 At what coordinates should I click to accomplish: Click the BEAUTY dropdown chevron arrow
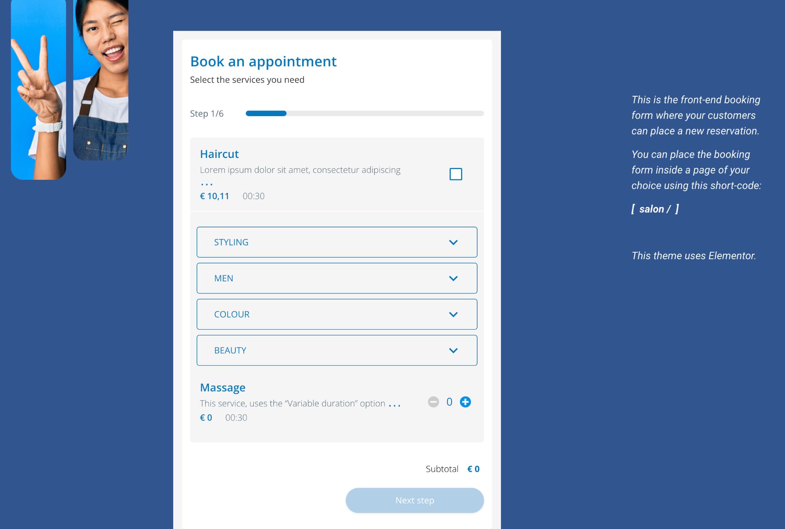(455, 350)
